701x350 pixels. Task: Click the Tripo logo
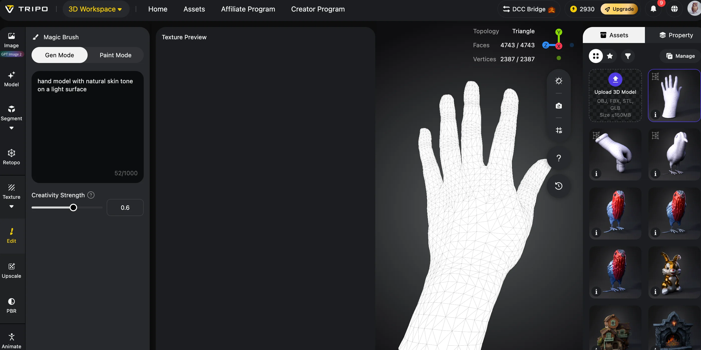click(26, 9)
